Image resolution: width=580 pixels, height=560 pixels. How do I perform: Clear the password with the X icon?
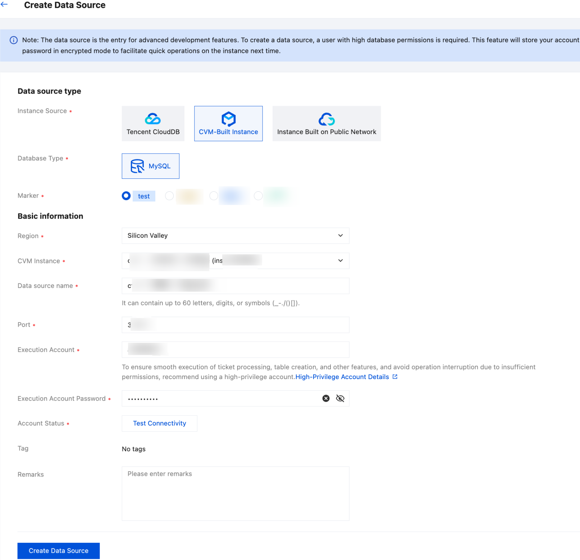tap(326, 399)
